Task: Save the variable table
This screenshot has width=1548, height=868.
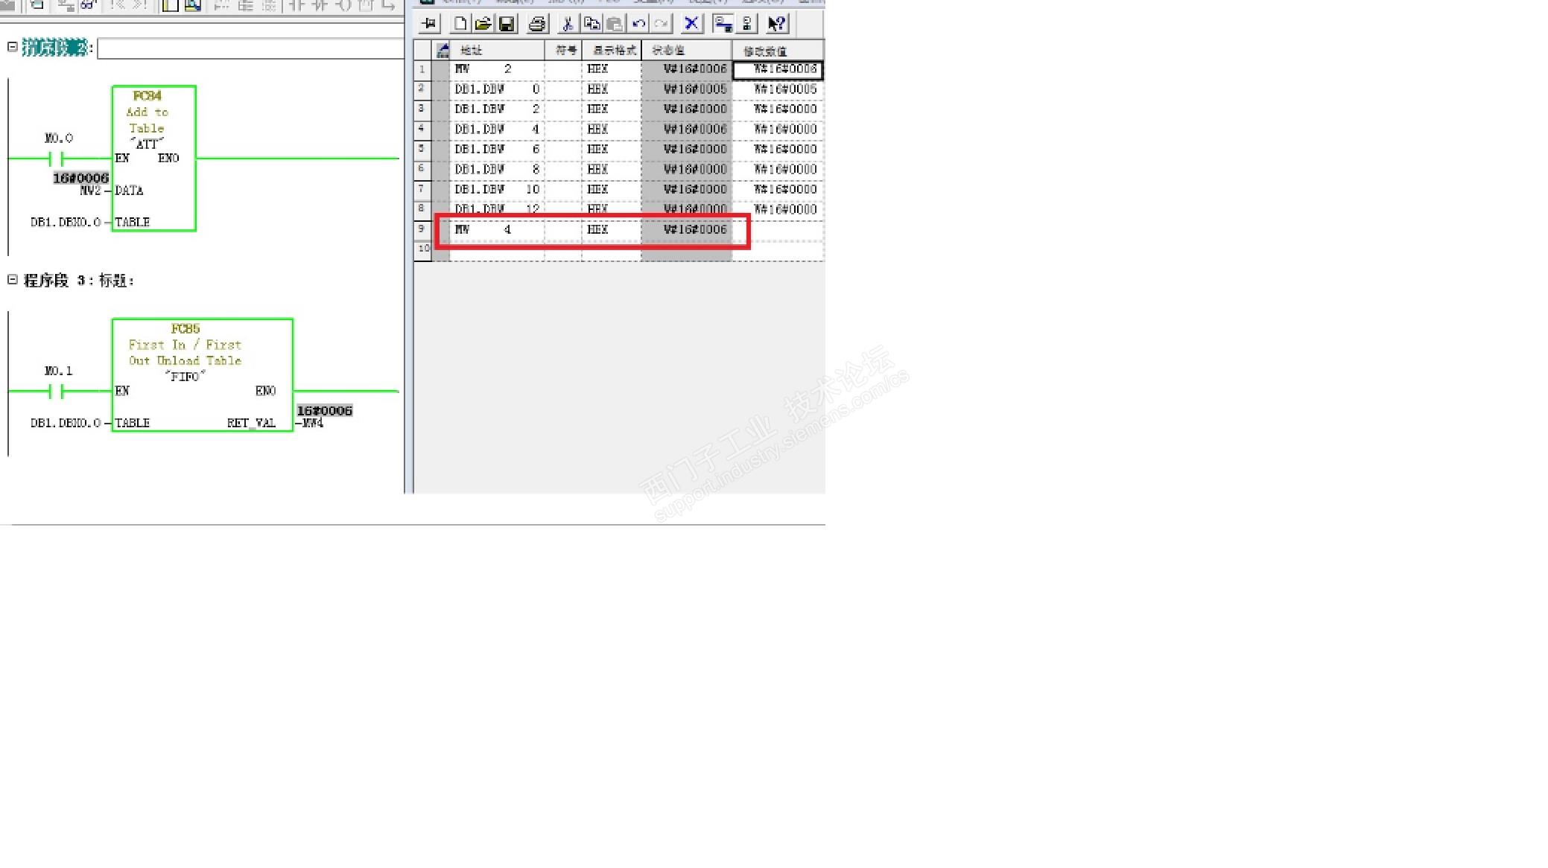Action: 507,24
